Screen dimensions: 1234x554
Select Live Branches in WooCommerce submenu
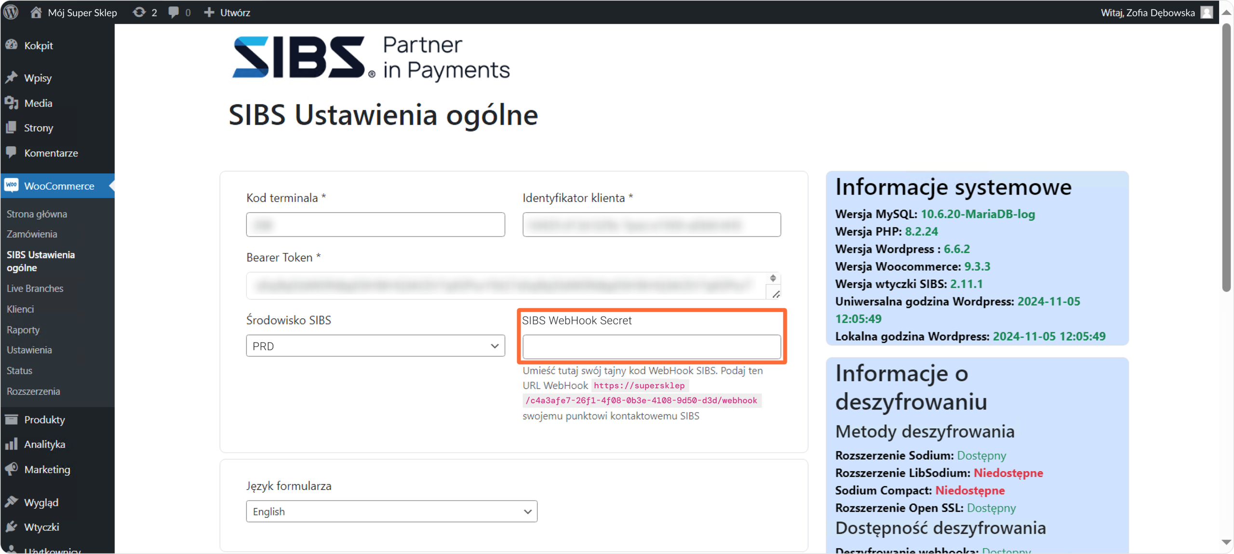click(x=35, y=288)
